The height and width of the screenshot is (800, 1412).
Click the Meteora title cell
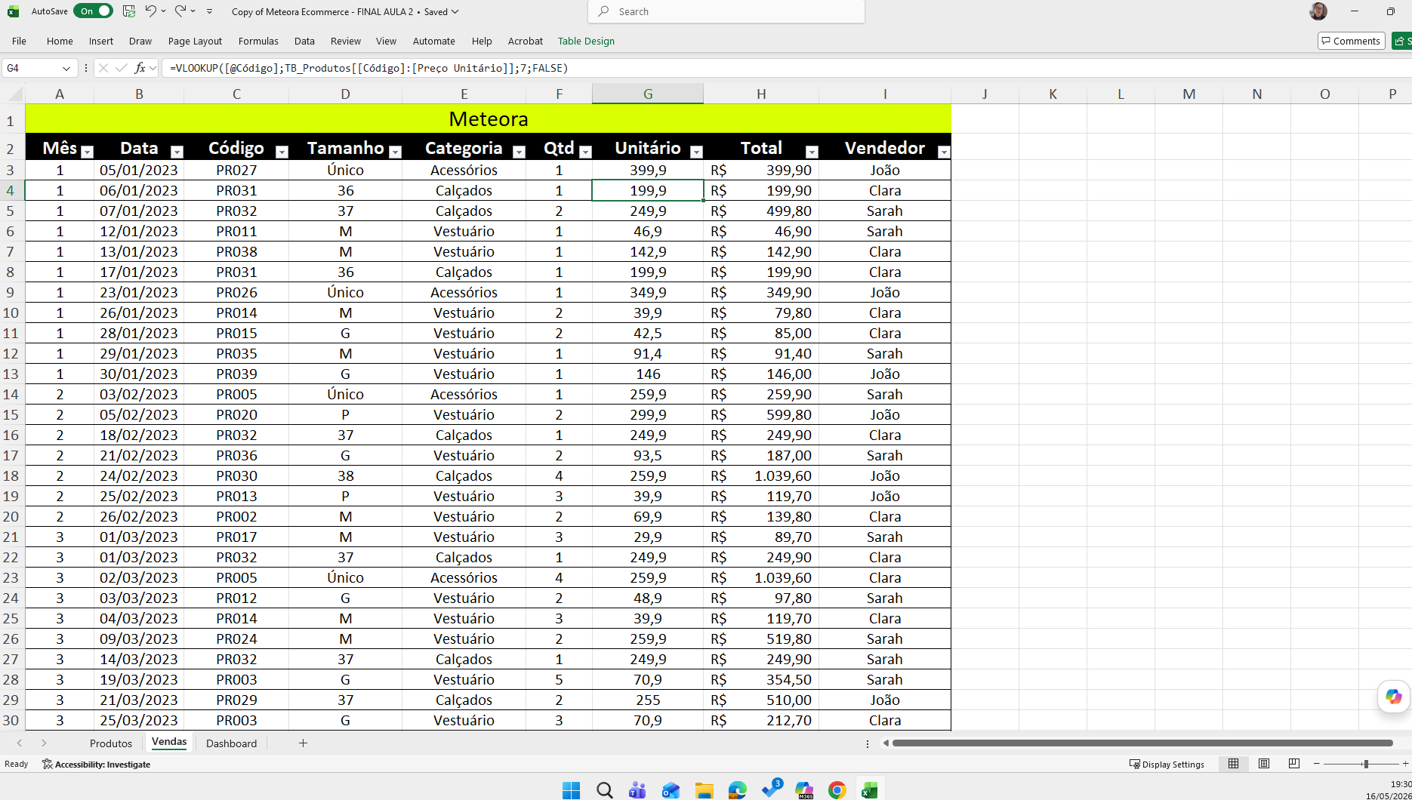(x=488, y=119)
